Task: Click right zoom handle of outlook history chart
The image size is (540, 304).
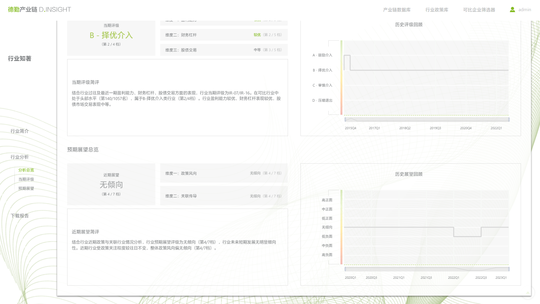Action: tap(509, 269)
